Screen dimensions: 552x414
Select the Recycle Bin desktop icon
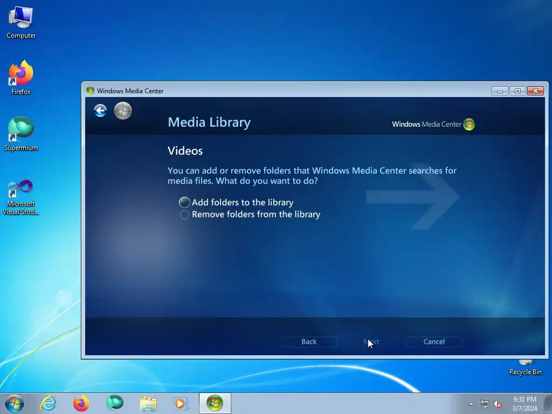525,368
